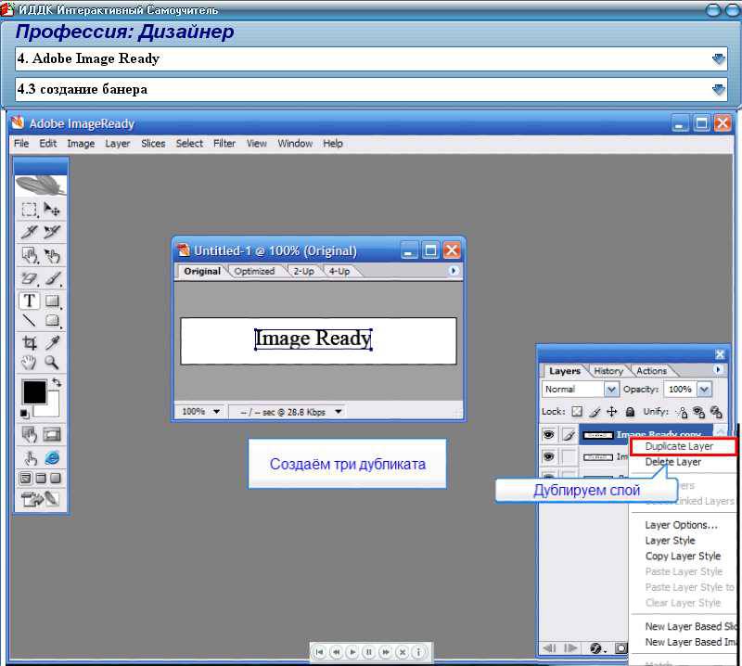Open the Slices menu
The image size is (742, 666).
tap(153, 144)
